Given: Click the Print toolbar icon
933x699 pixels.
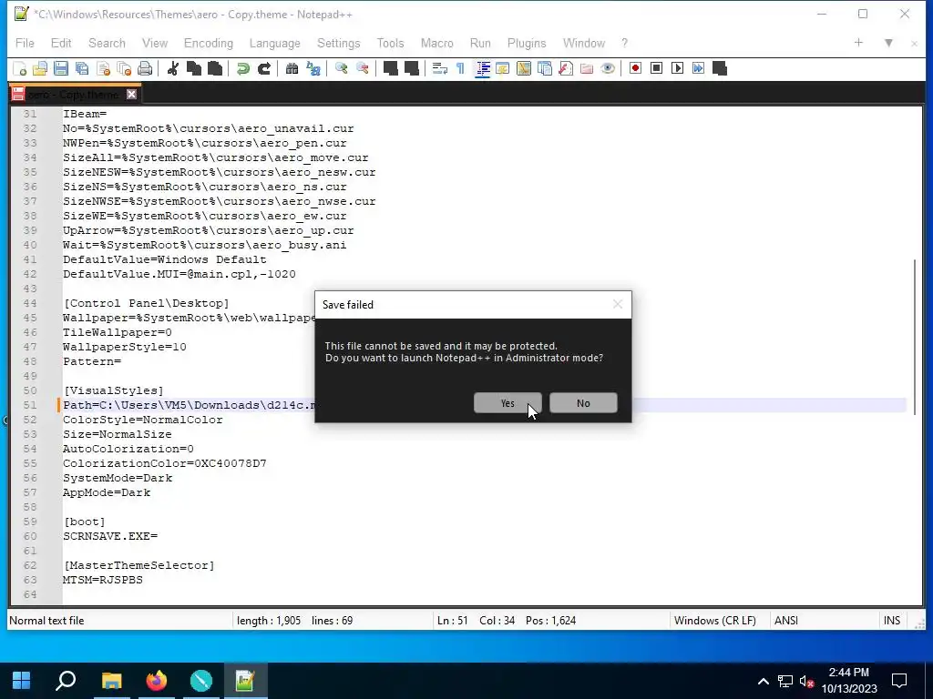Looking at the screenshot, I should (145, 69).
